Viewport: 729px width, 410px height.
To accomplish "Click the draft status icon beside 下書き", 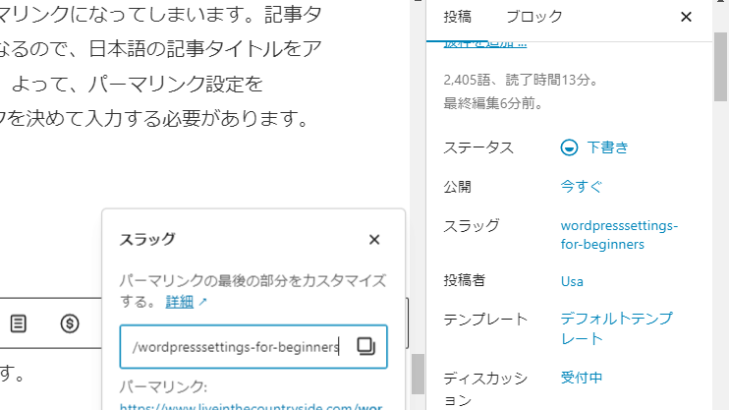I will [569, 147].
